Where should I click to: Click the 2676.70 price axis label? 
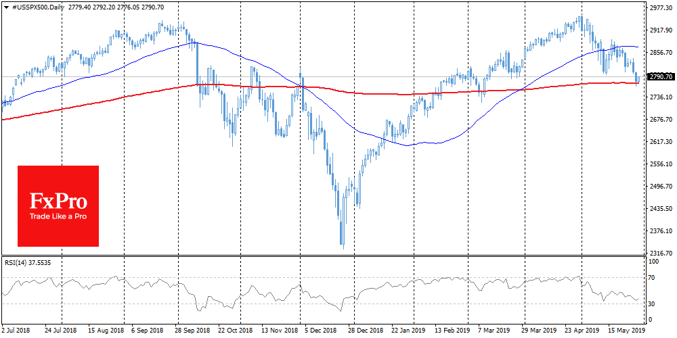[x=660, y=120]
